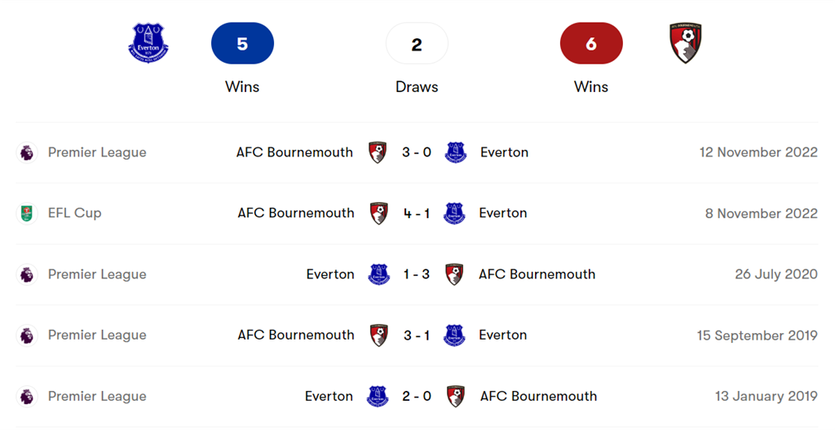Click Everton crest in the 4 - 1 match
The width and height of the screenshot is (835, 430).
tap(454, 213)
